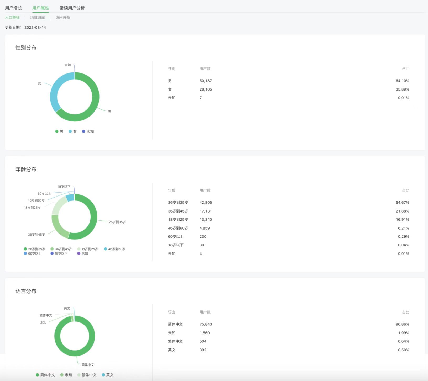Toggle 46岁到60岁 legend item
This screenshot has height=381, width=428.
click(114, 249)
